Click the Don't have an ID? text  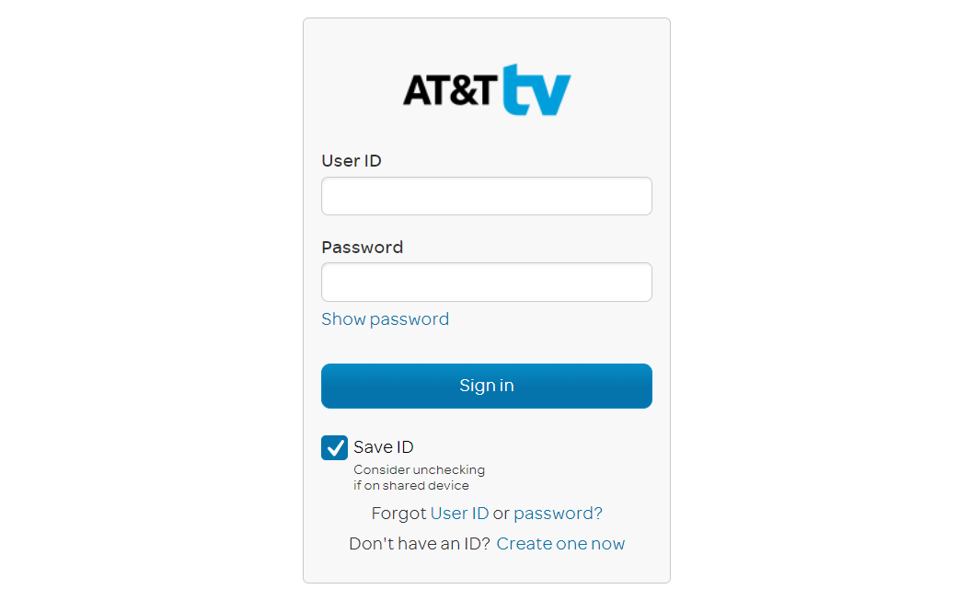[x=419, y=544]
